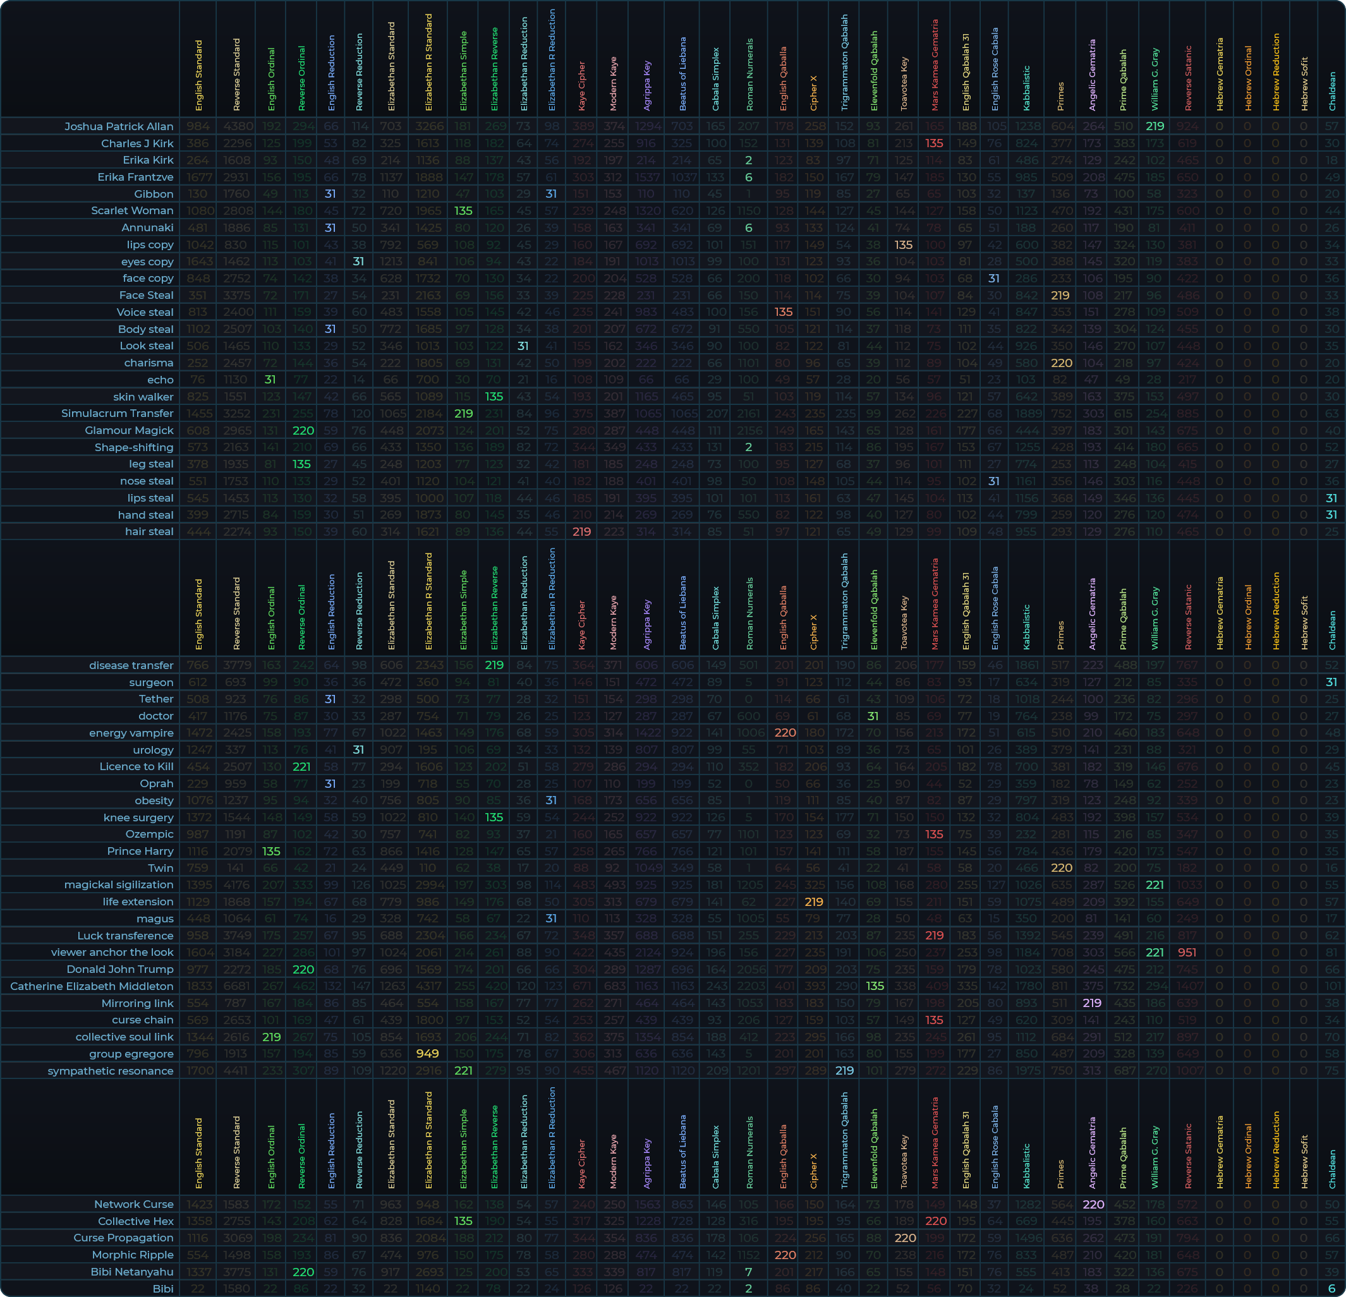Click highlighted 220 in Glamour Magick row

[303, 430]
